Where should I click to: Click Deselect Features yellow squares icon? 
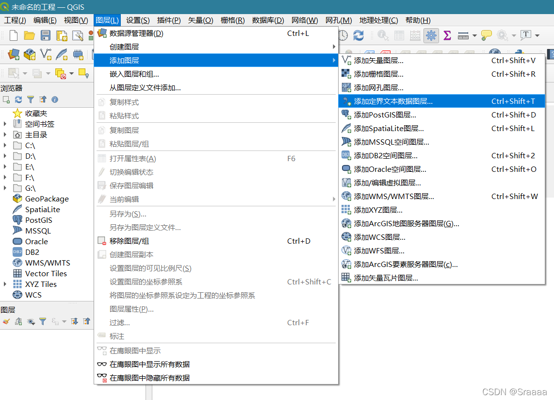click(x=61, y=74)
